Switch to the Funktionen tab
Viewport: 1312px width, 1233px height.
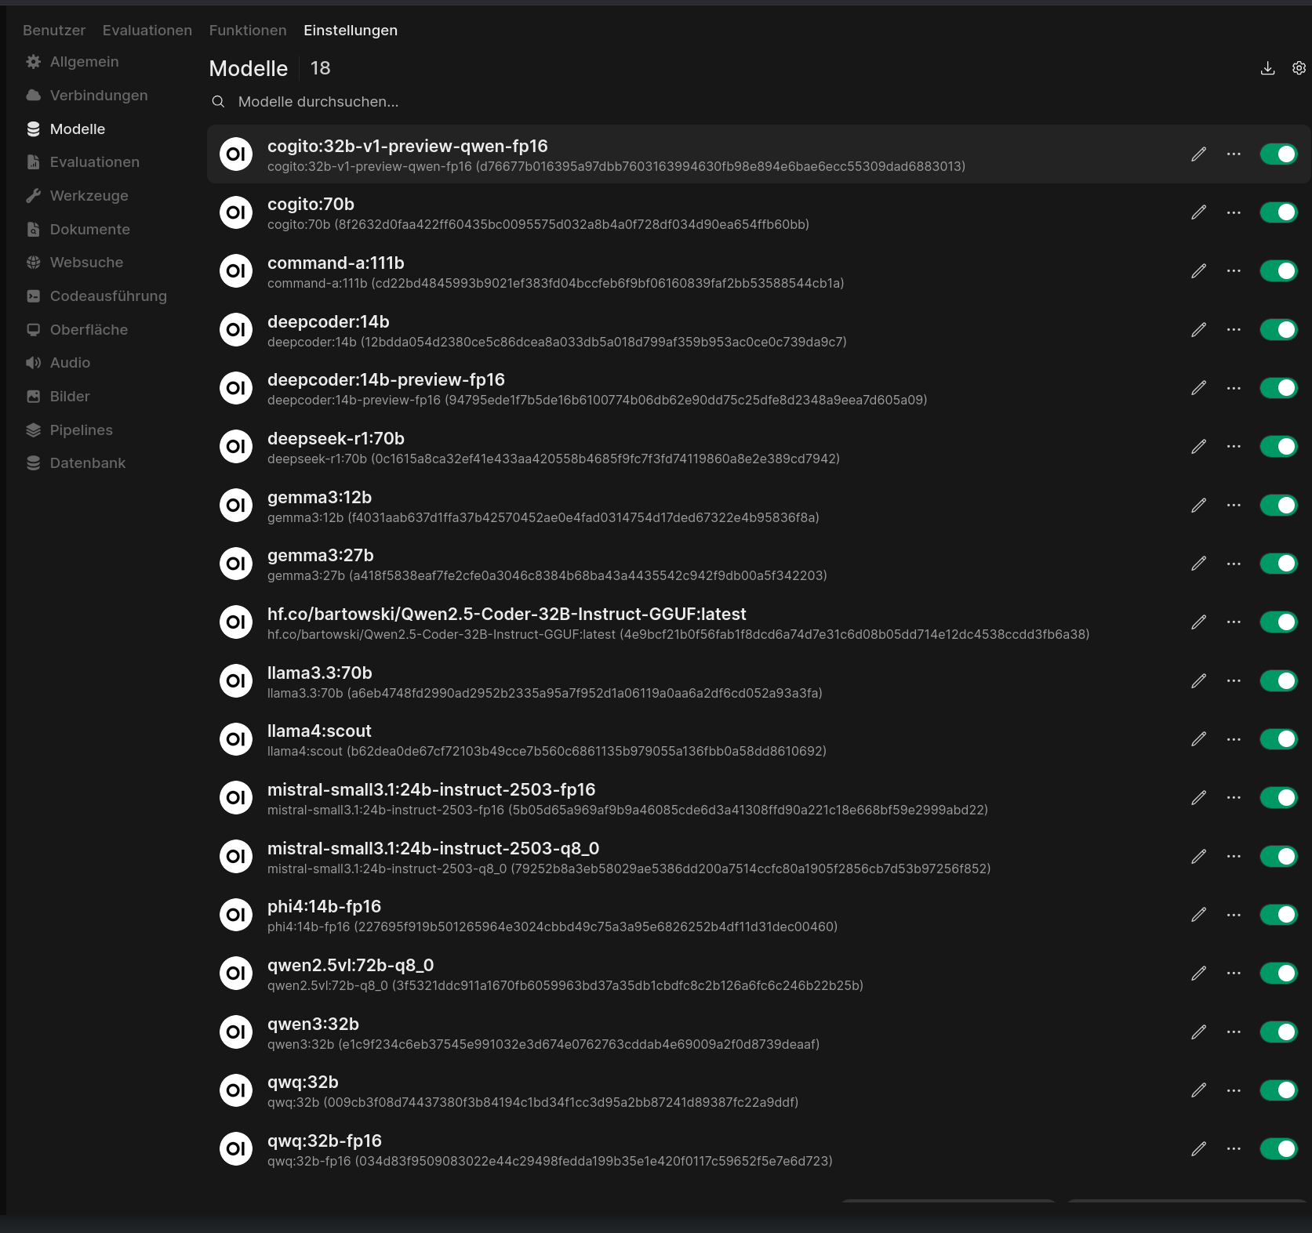(x=248, y=31)
